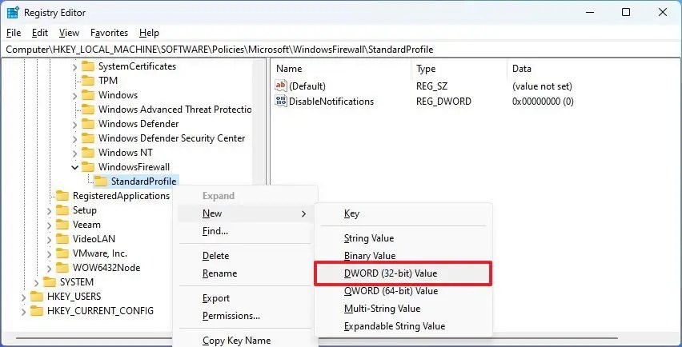The image size is (682, 347).
Task: Click the (Default) string value icon
Action: [282, 86]
